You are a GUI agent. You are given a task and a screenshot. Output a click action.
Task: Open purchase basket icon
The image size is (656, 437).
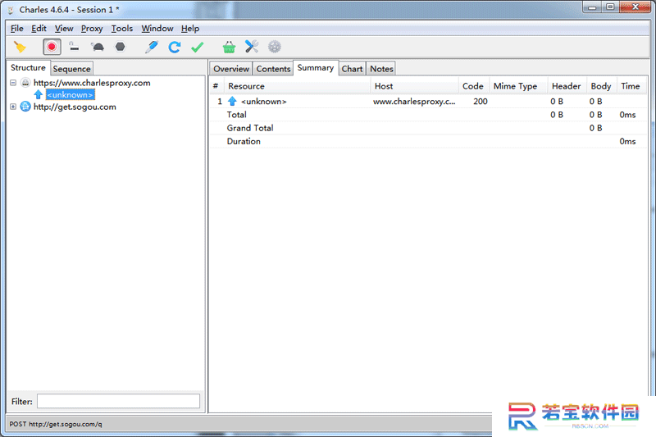pyautogui.click(x=229, y=47)
